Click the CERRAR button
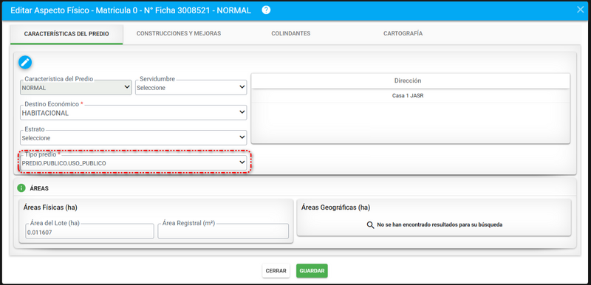 (x=276, y=271)
